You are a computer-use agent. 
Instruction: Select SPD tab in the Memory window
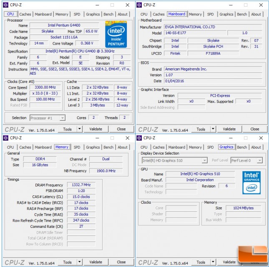click(77, 147)
